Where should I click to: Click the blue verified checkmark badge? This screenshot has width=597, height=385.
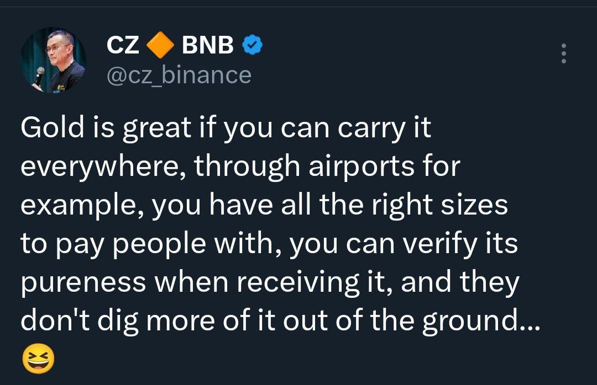252,46
